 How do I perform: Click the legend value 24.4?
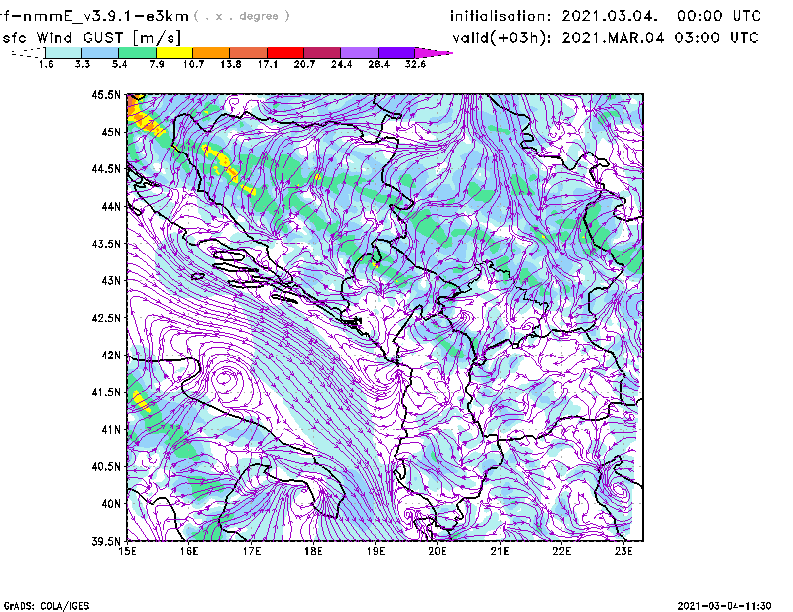pyautogui.click(x=341, y=64)
